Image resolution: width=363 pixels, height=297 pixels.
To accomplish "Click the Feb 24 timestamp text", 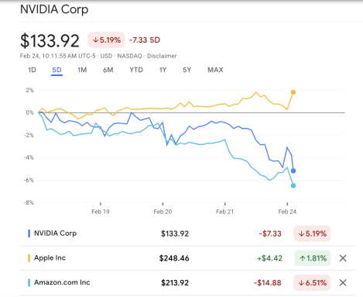I will (x=58, y=56).
